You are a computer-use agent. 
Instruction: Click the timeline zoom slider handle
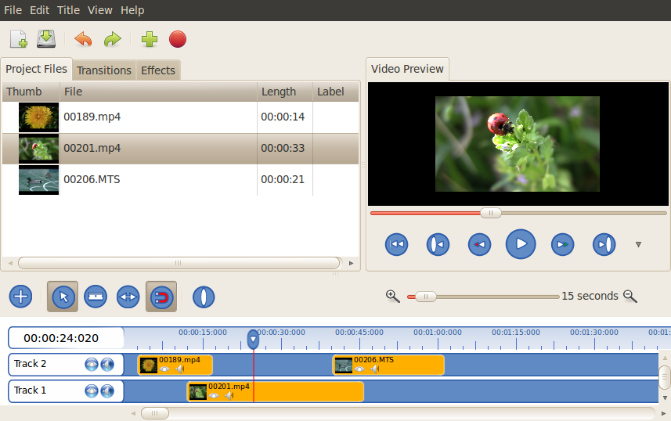click(x=426, y=297)
